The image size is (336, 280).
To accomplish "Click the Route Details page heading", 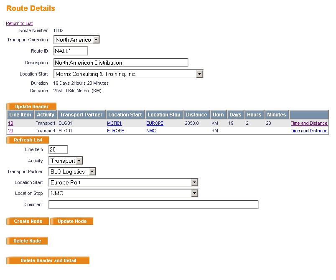I will click(x=31, y=8).
